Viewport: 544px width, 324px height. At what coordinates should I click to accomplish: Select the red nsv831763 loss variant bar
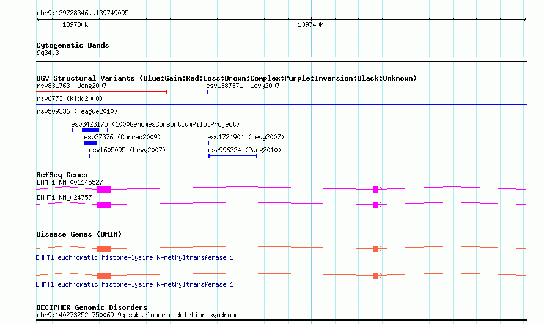tap(102, 92)
